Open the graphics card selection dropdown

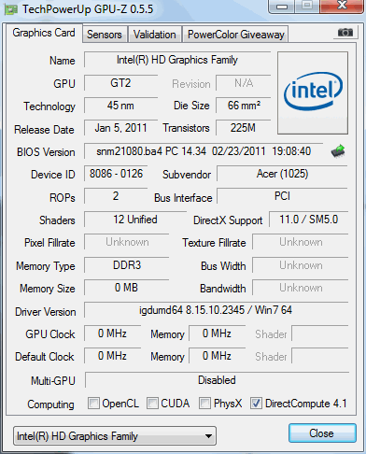(x=115, y=436)
